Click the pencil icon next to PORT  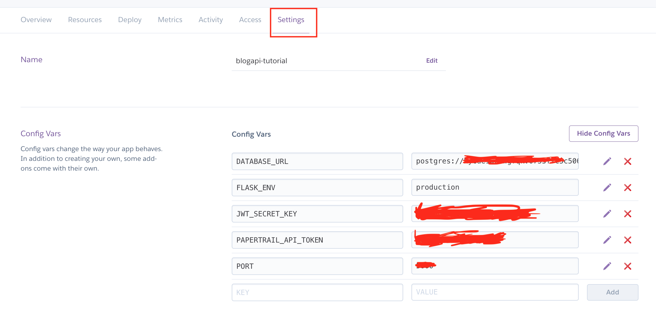pos(607,266)
